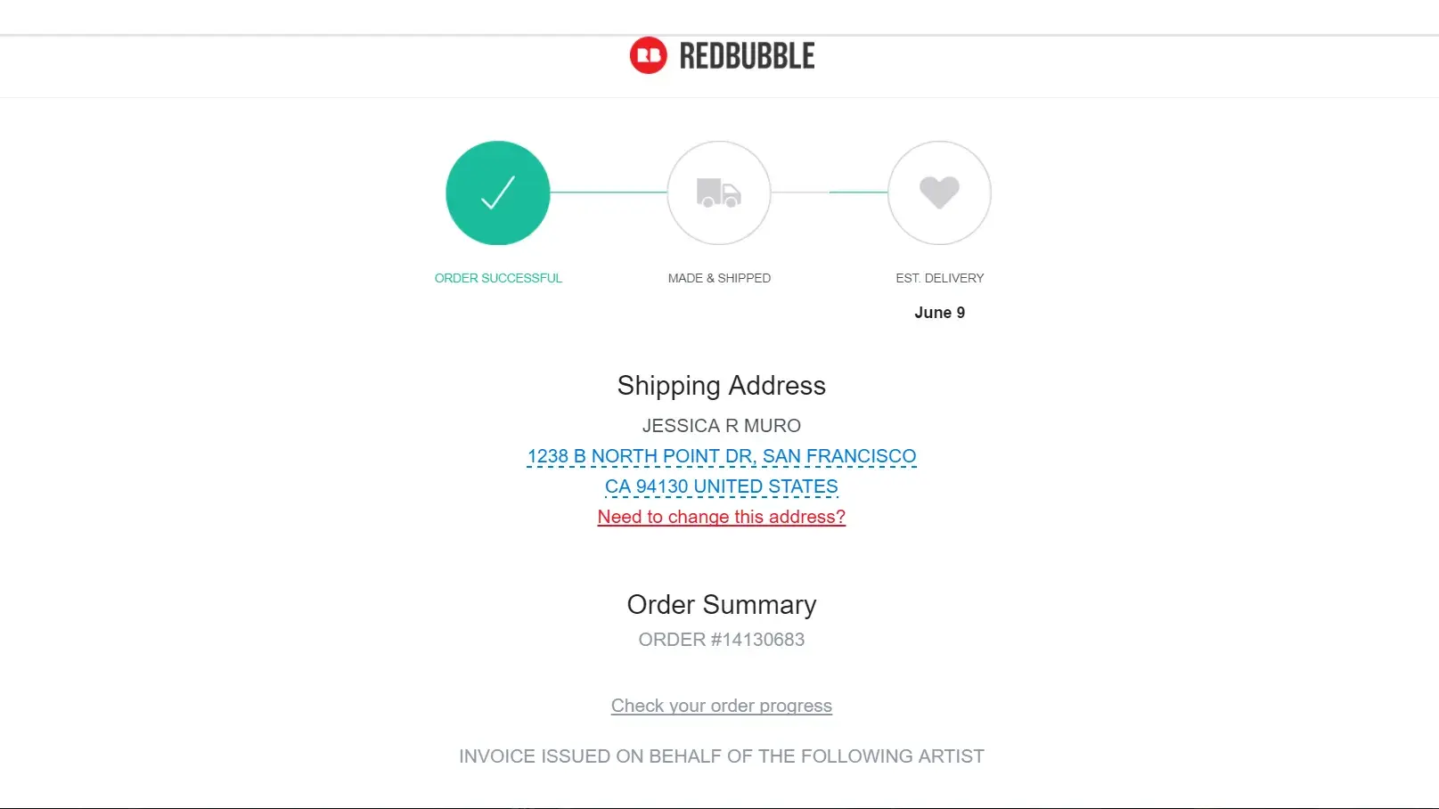Click the Shipping Address heading
The height and width of the screenshot is (809, 1439).
pos(721,386)
